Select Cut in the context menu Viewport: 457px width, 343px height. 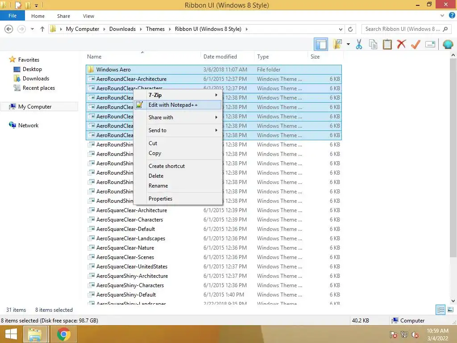click(x=178, y=143)
